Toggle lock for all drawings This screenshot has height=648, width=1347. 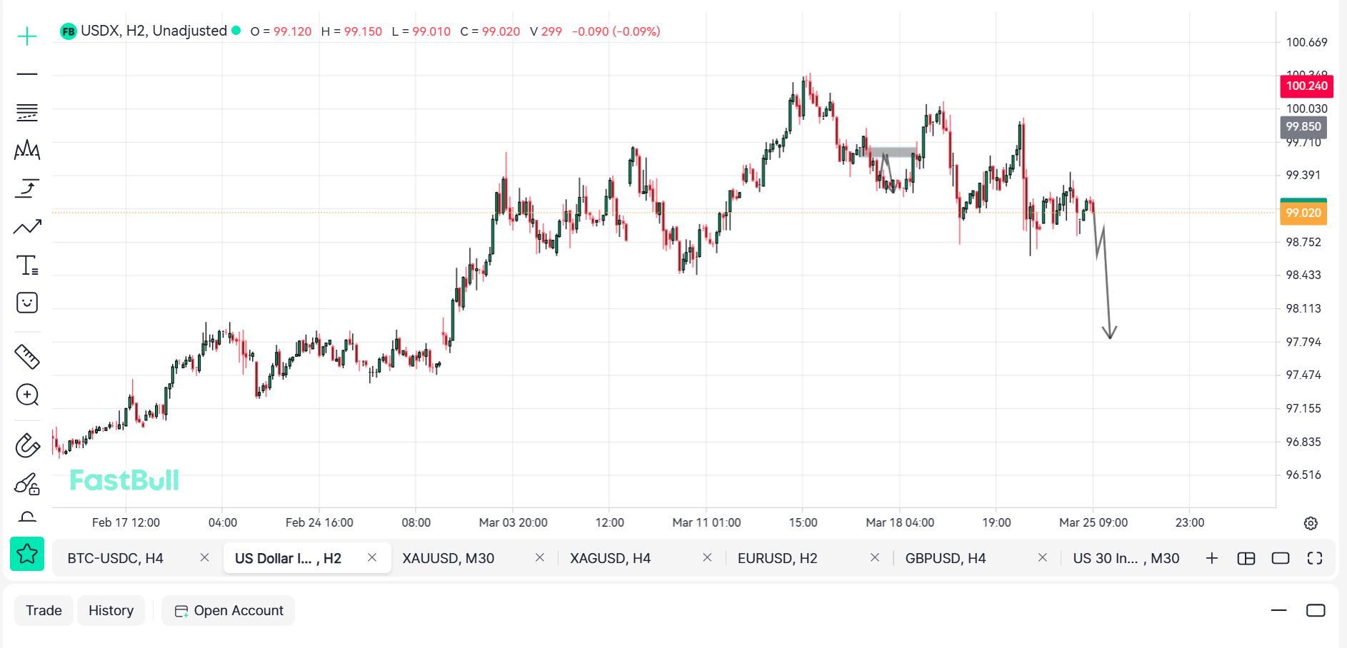tap(27, 485)
